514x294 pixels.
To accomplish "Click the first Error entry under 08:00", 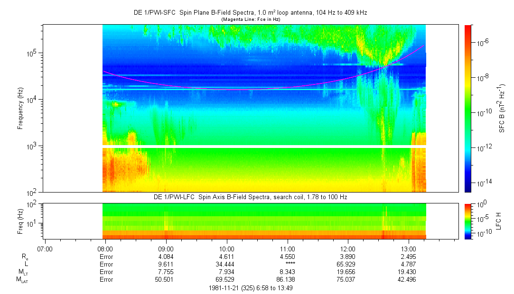I will click(x=106, y=257).
